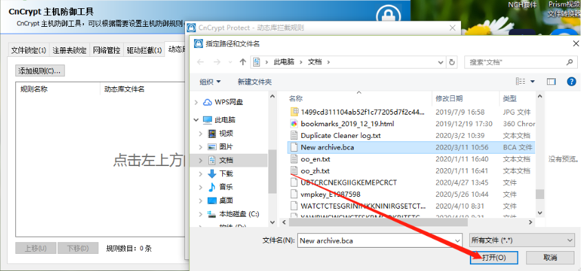Open the 所有文件 (*.*) file type dropdown
Image resolution: width=582 pixels, height=271 pixels.
tap(522, 241)
